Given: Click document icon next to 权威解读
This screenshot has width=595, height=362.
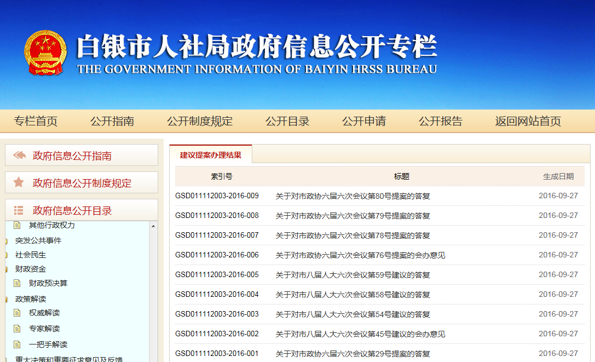Looking at the screenshot, I should (x=17, y=313).
